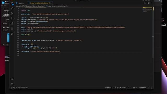Click the minimap code overview
The height and width of the screenshot is (94, 167).
147,10
